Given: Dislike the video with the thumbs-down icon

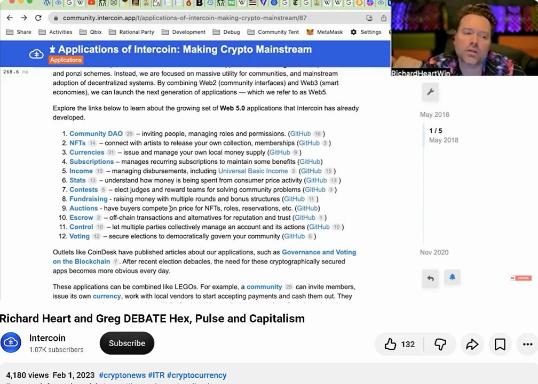Looking at the screenshot, I should (x=440, y=344).
